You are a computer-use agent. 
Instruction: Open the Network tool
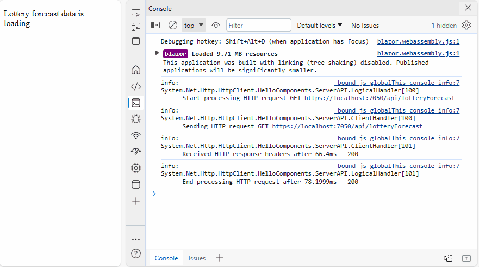136,135
